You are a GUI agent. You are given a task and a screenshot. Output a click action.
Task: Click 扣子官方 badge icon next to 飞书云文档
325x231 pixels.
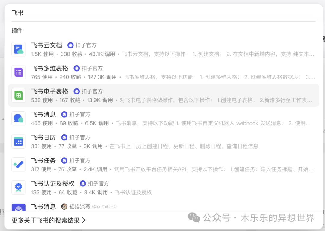pos(70,45)
